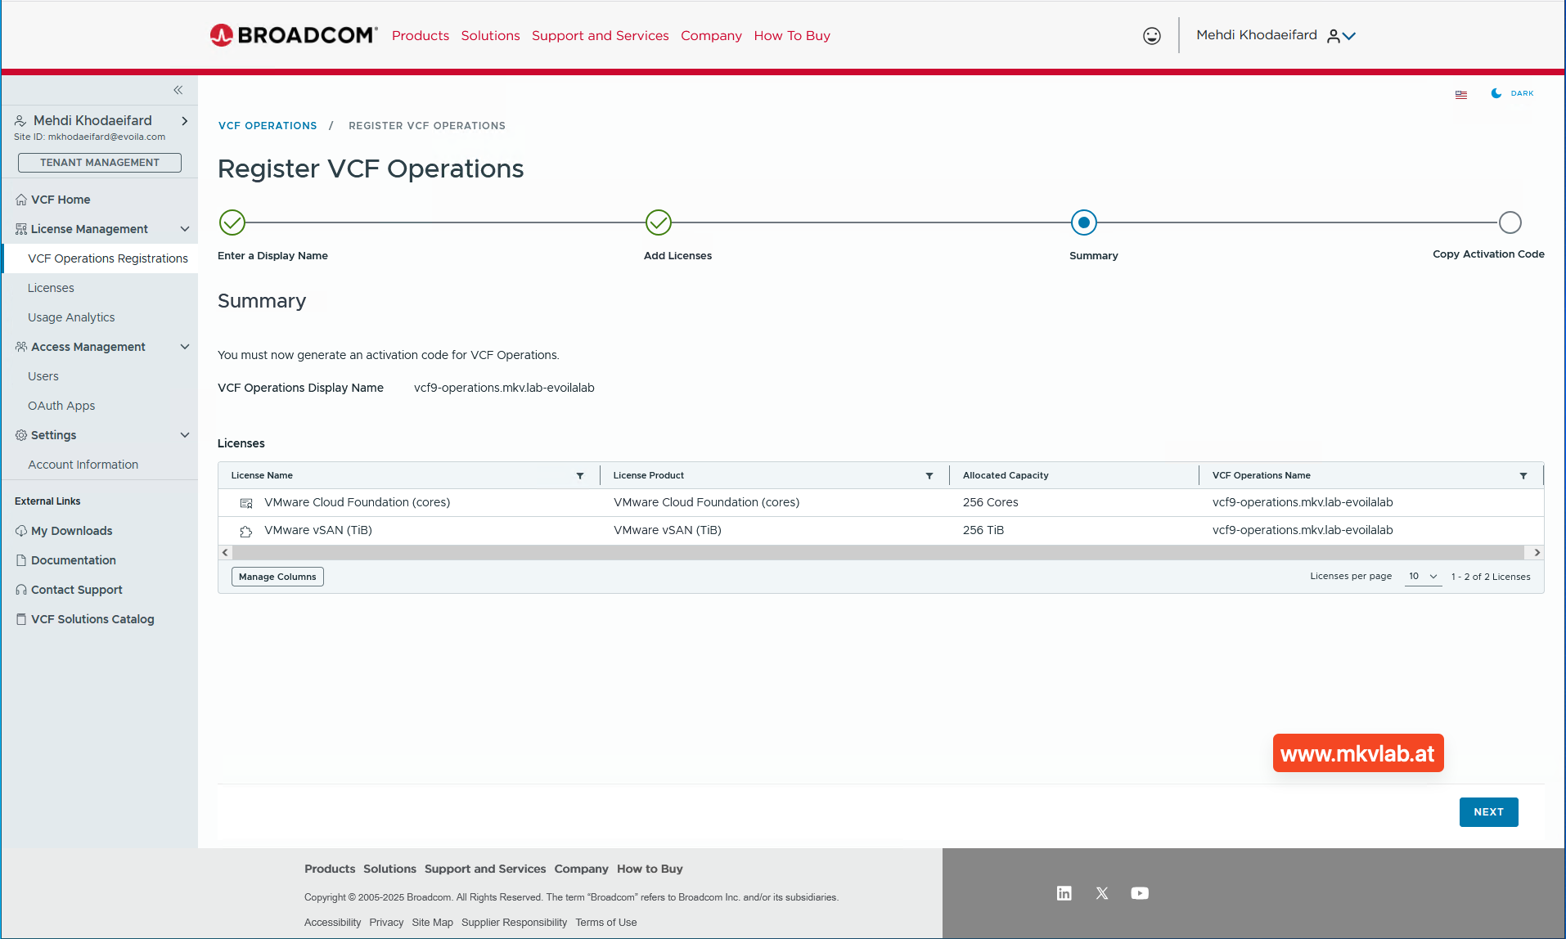Open Licenses per page dropdown
Screen dimensions: 1566x939
(x=1423, y=577)
